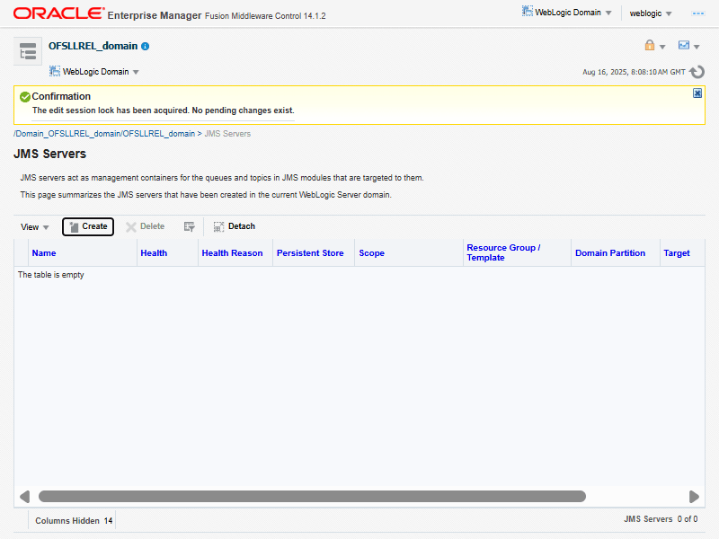Open the View menu in table toolbar
Image resolution: width=719 pixels, height=539 pixels.
tap(34, 227)
